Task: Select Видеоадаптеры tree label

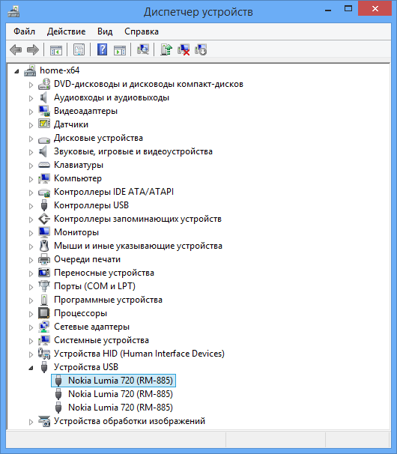Action: tap(85, 111)
